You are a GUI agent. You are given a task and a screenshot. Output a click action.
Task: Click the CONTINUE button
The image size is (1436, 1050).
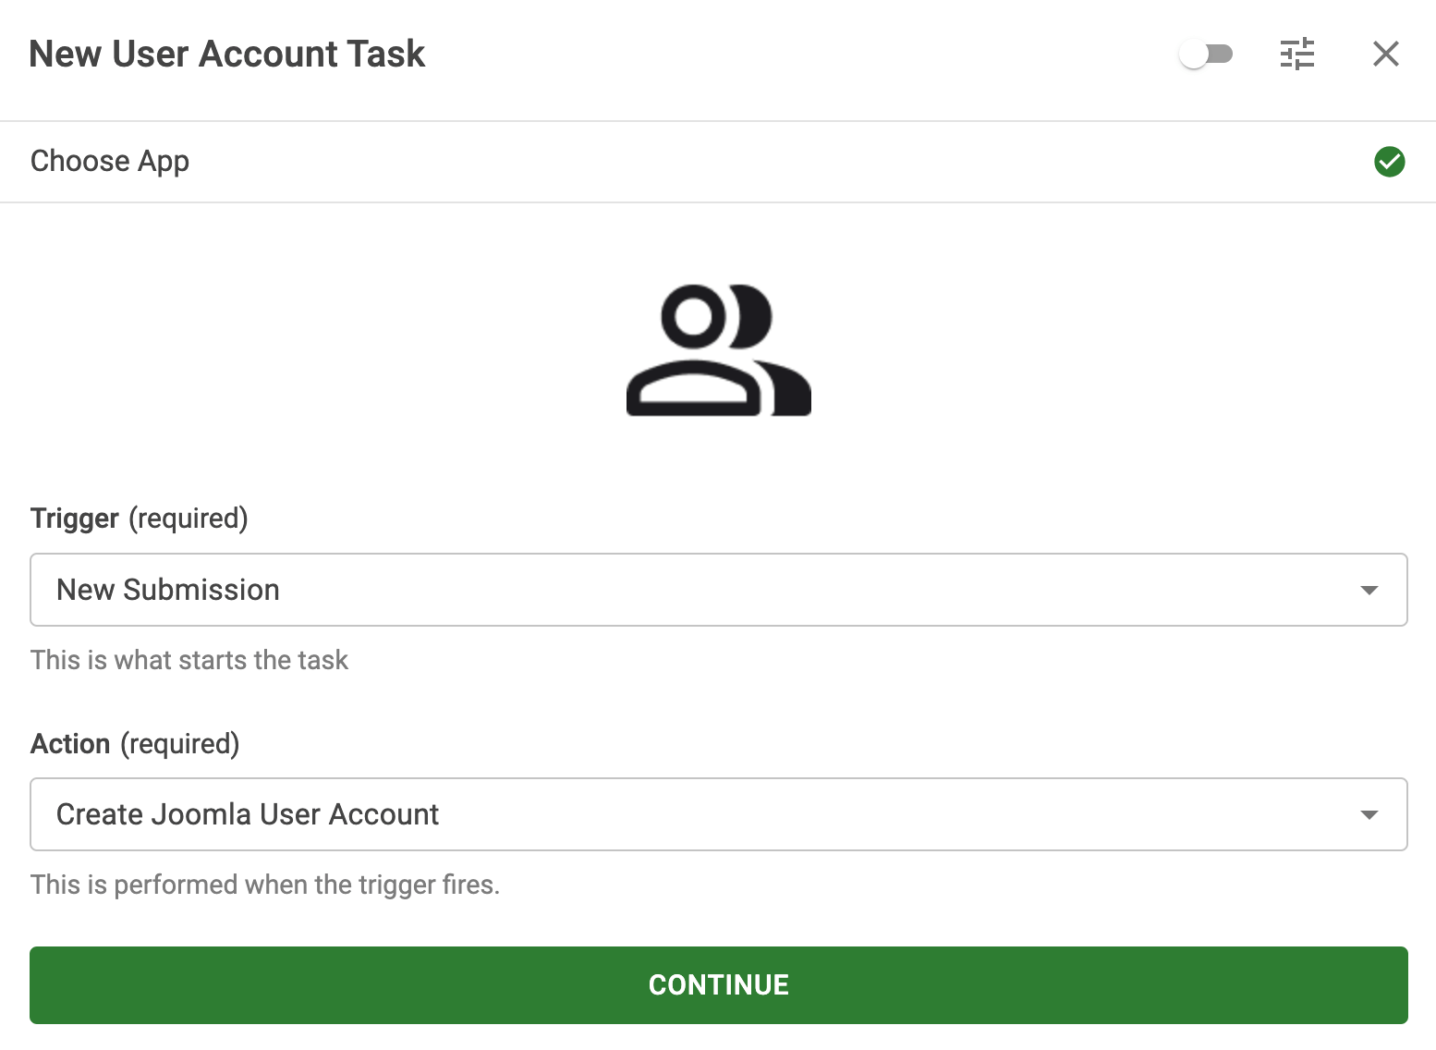coord(718,985)
